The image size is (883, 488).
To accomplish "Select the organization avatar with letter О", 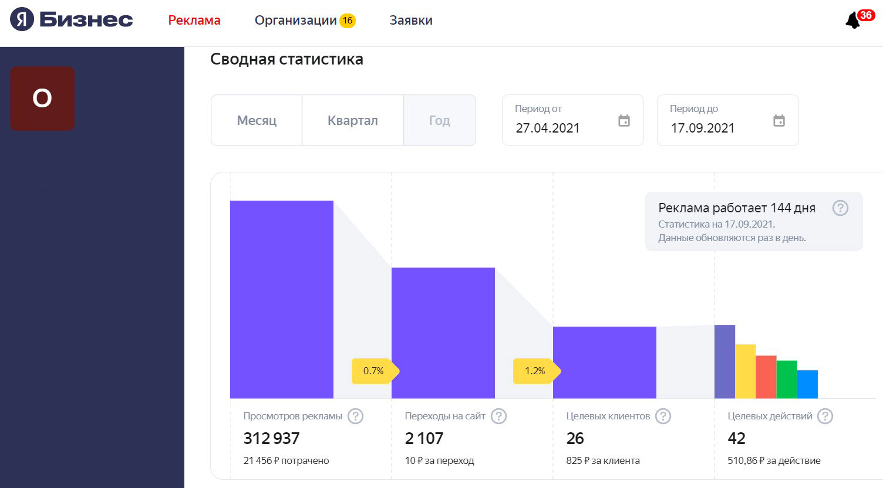I will coord(42,99).
